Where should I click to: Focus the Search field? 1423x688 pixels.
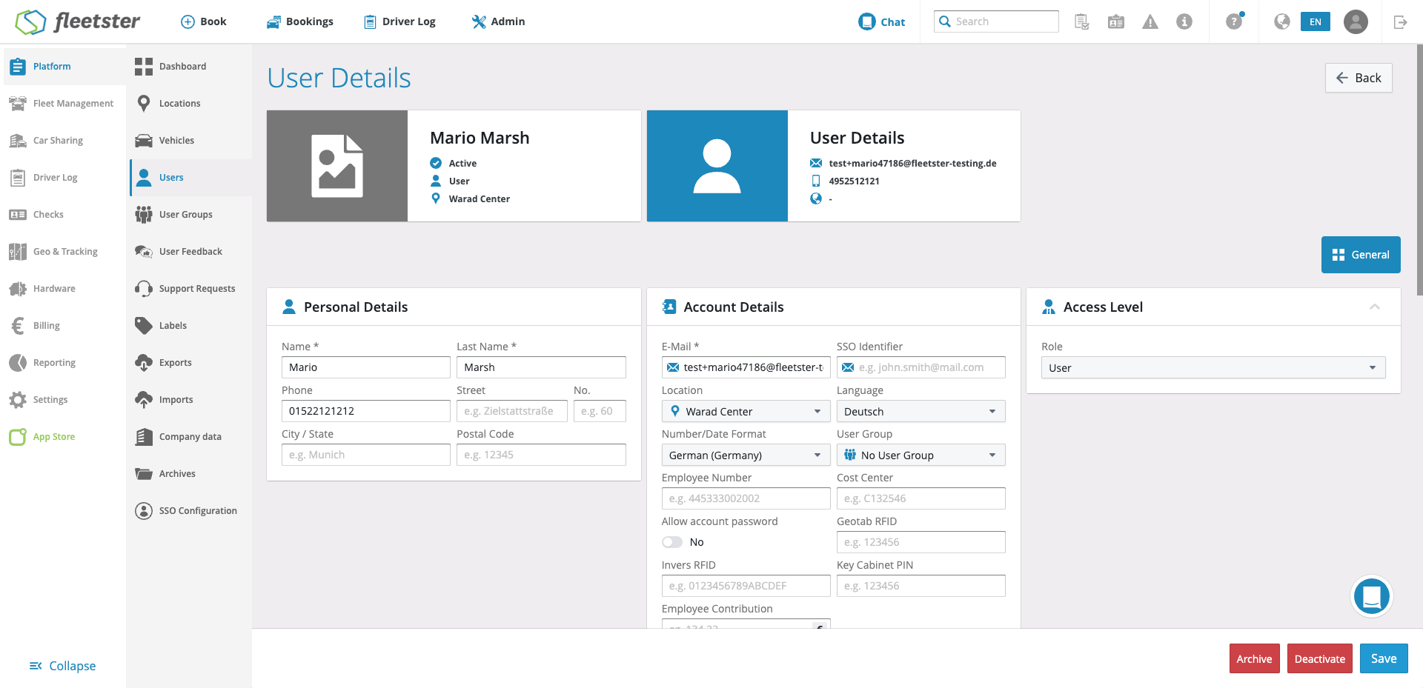pos(996,21)
